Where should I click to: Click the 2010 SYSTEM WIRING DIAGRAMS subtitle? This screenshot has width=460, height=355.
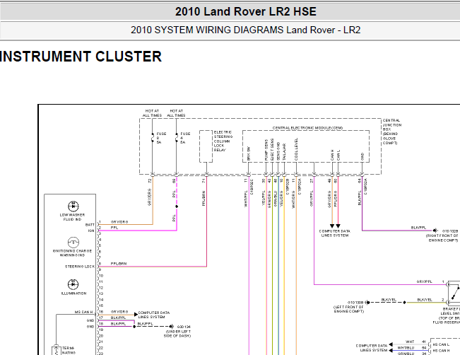coord(246,30)
